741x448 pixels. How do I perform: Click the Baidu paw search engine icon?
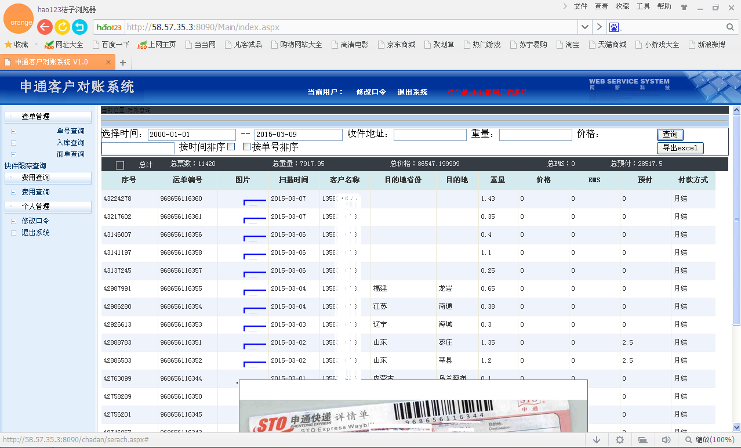coord(614,27)
